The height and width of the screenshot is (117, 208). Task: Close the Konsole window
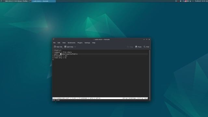tap(149, 39)
